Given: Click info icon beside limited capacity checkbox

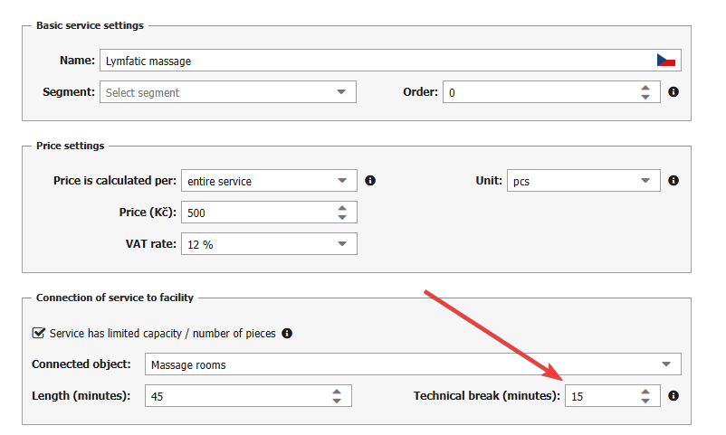Looking at the screenshot, I should click(287, 333).
